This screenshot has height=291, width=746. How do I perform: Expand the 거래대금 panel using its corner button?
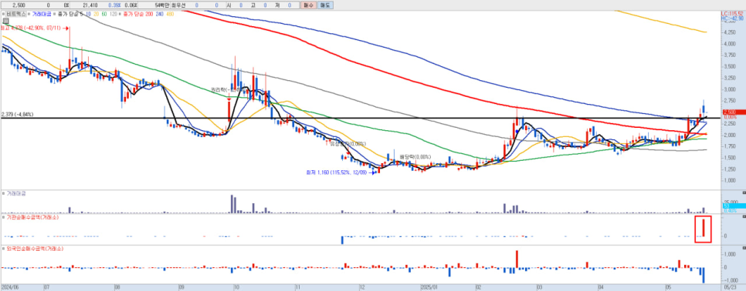(x=744, y=193)
